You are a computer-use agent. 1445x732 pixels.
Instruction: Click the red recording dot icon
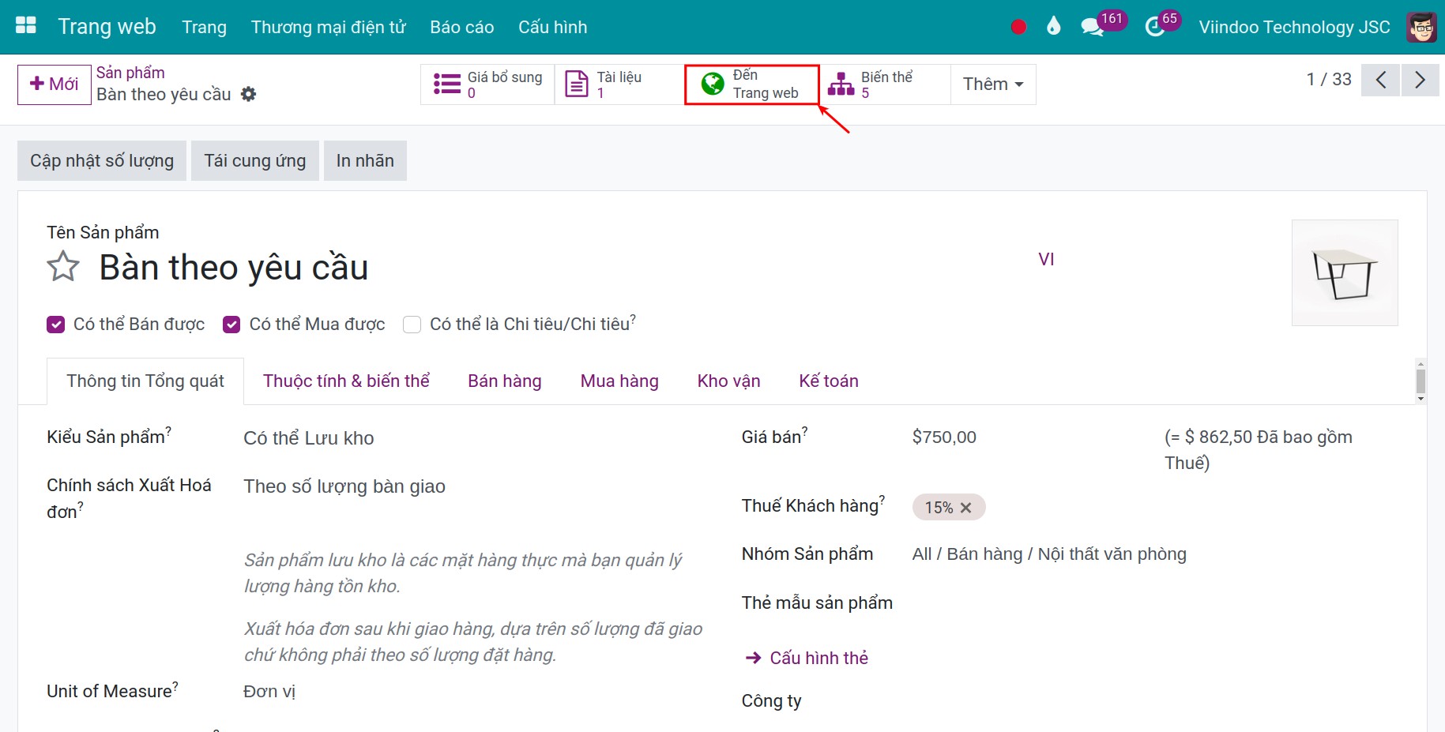click(1018, 27)
